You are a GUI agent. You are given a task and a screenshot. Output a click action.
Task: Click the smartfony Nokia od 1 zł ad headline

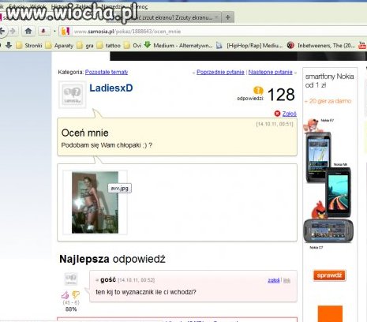coord(329,80)
